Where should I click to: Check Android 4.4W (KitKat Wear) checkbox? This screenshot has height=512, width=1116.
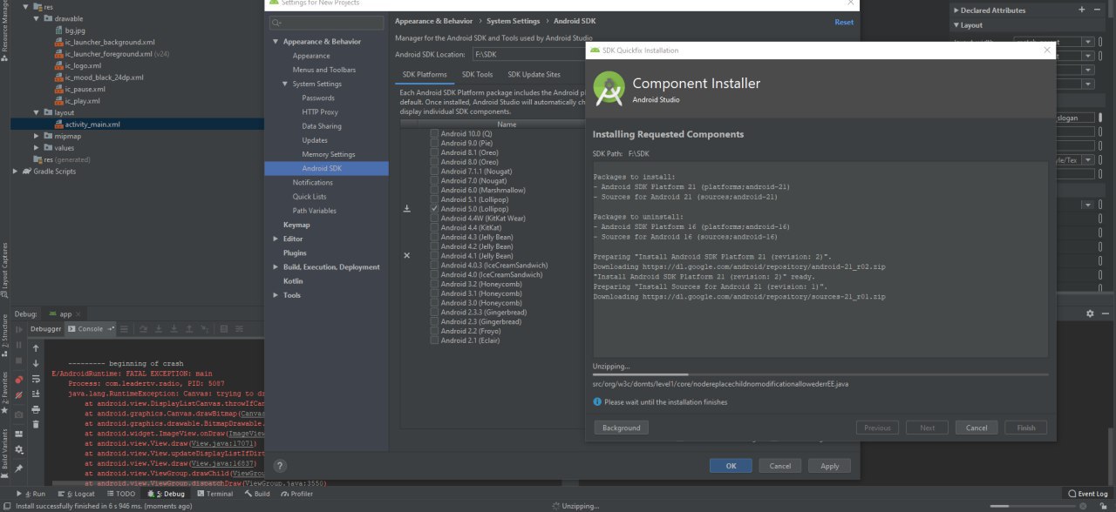[x=434, y=219]
